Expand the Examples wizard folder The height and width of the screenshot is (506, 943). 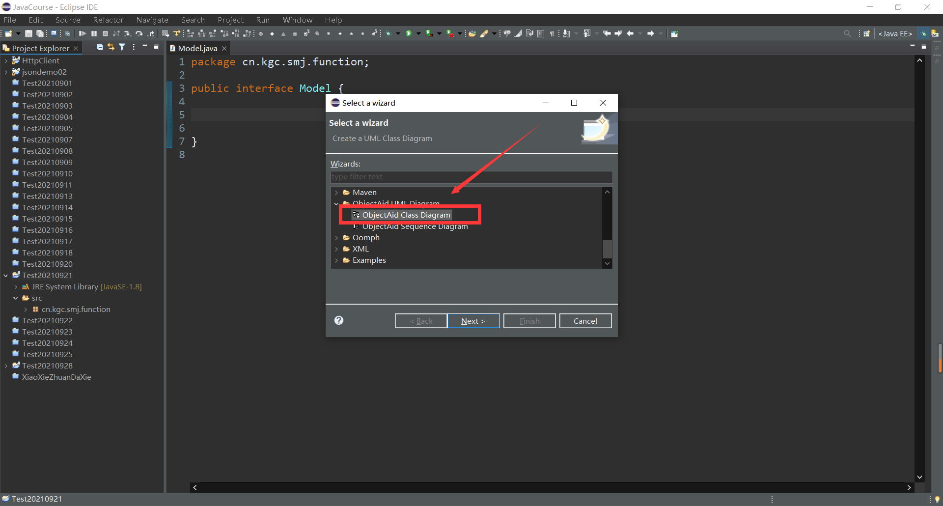336,260
